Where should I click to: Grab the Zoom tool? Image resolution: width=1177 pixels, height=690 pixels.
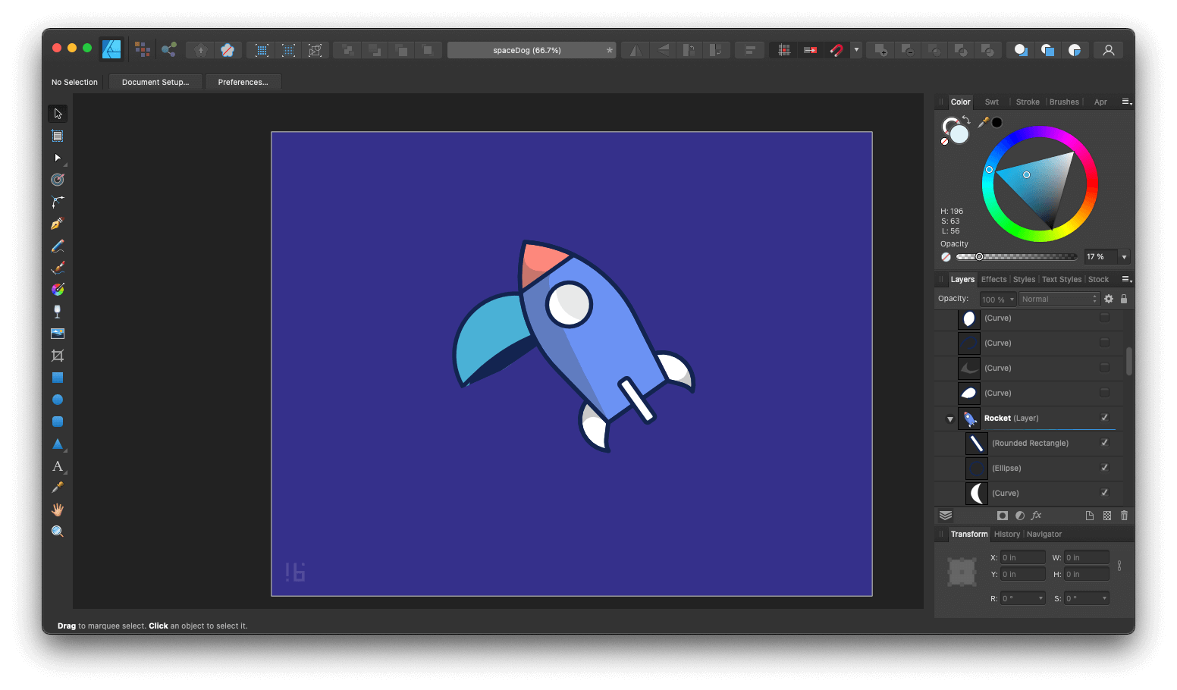point(57,531)
